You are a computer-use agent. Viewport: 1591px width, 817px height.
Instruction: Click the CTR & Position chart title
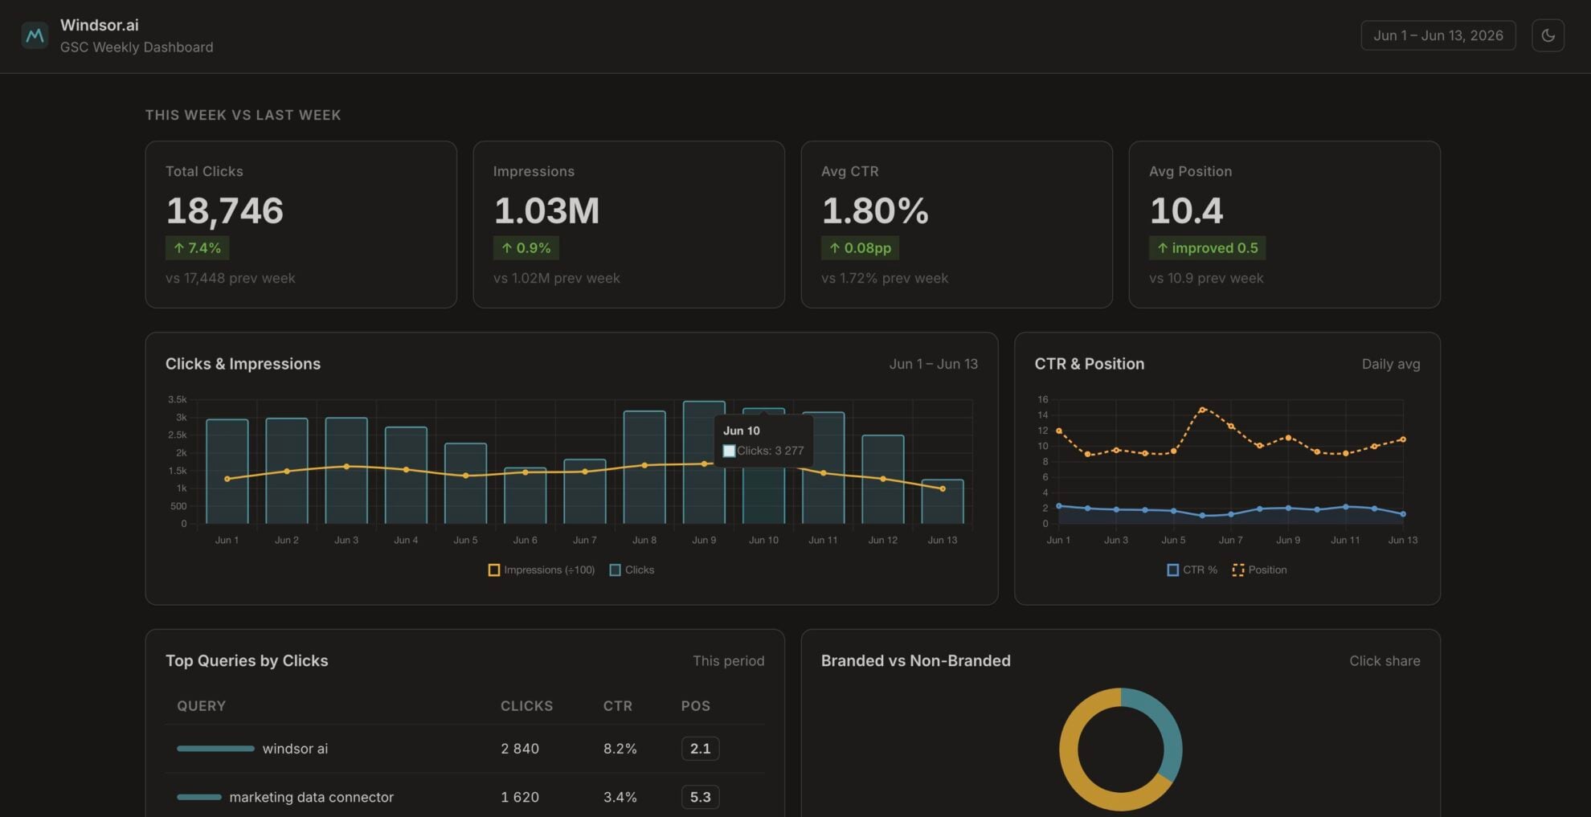(1089, 364)
